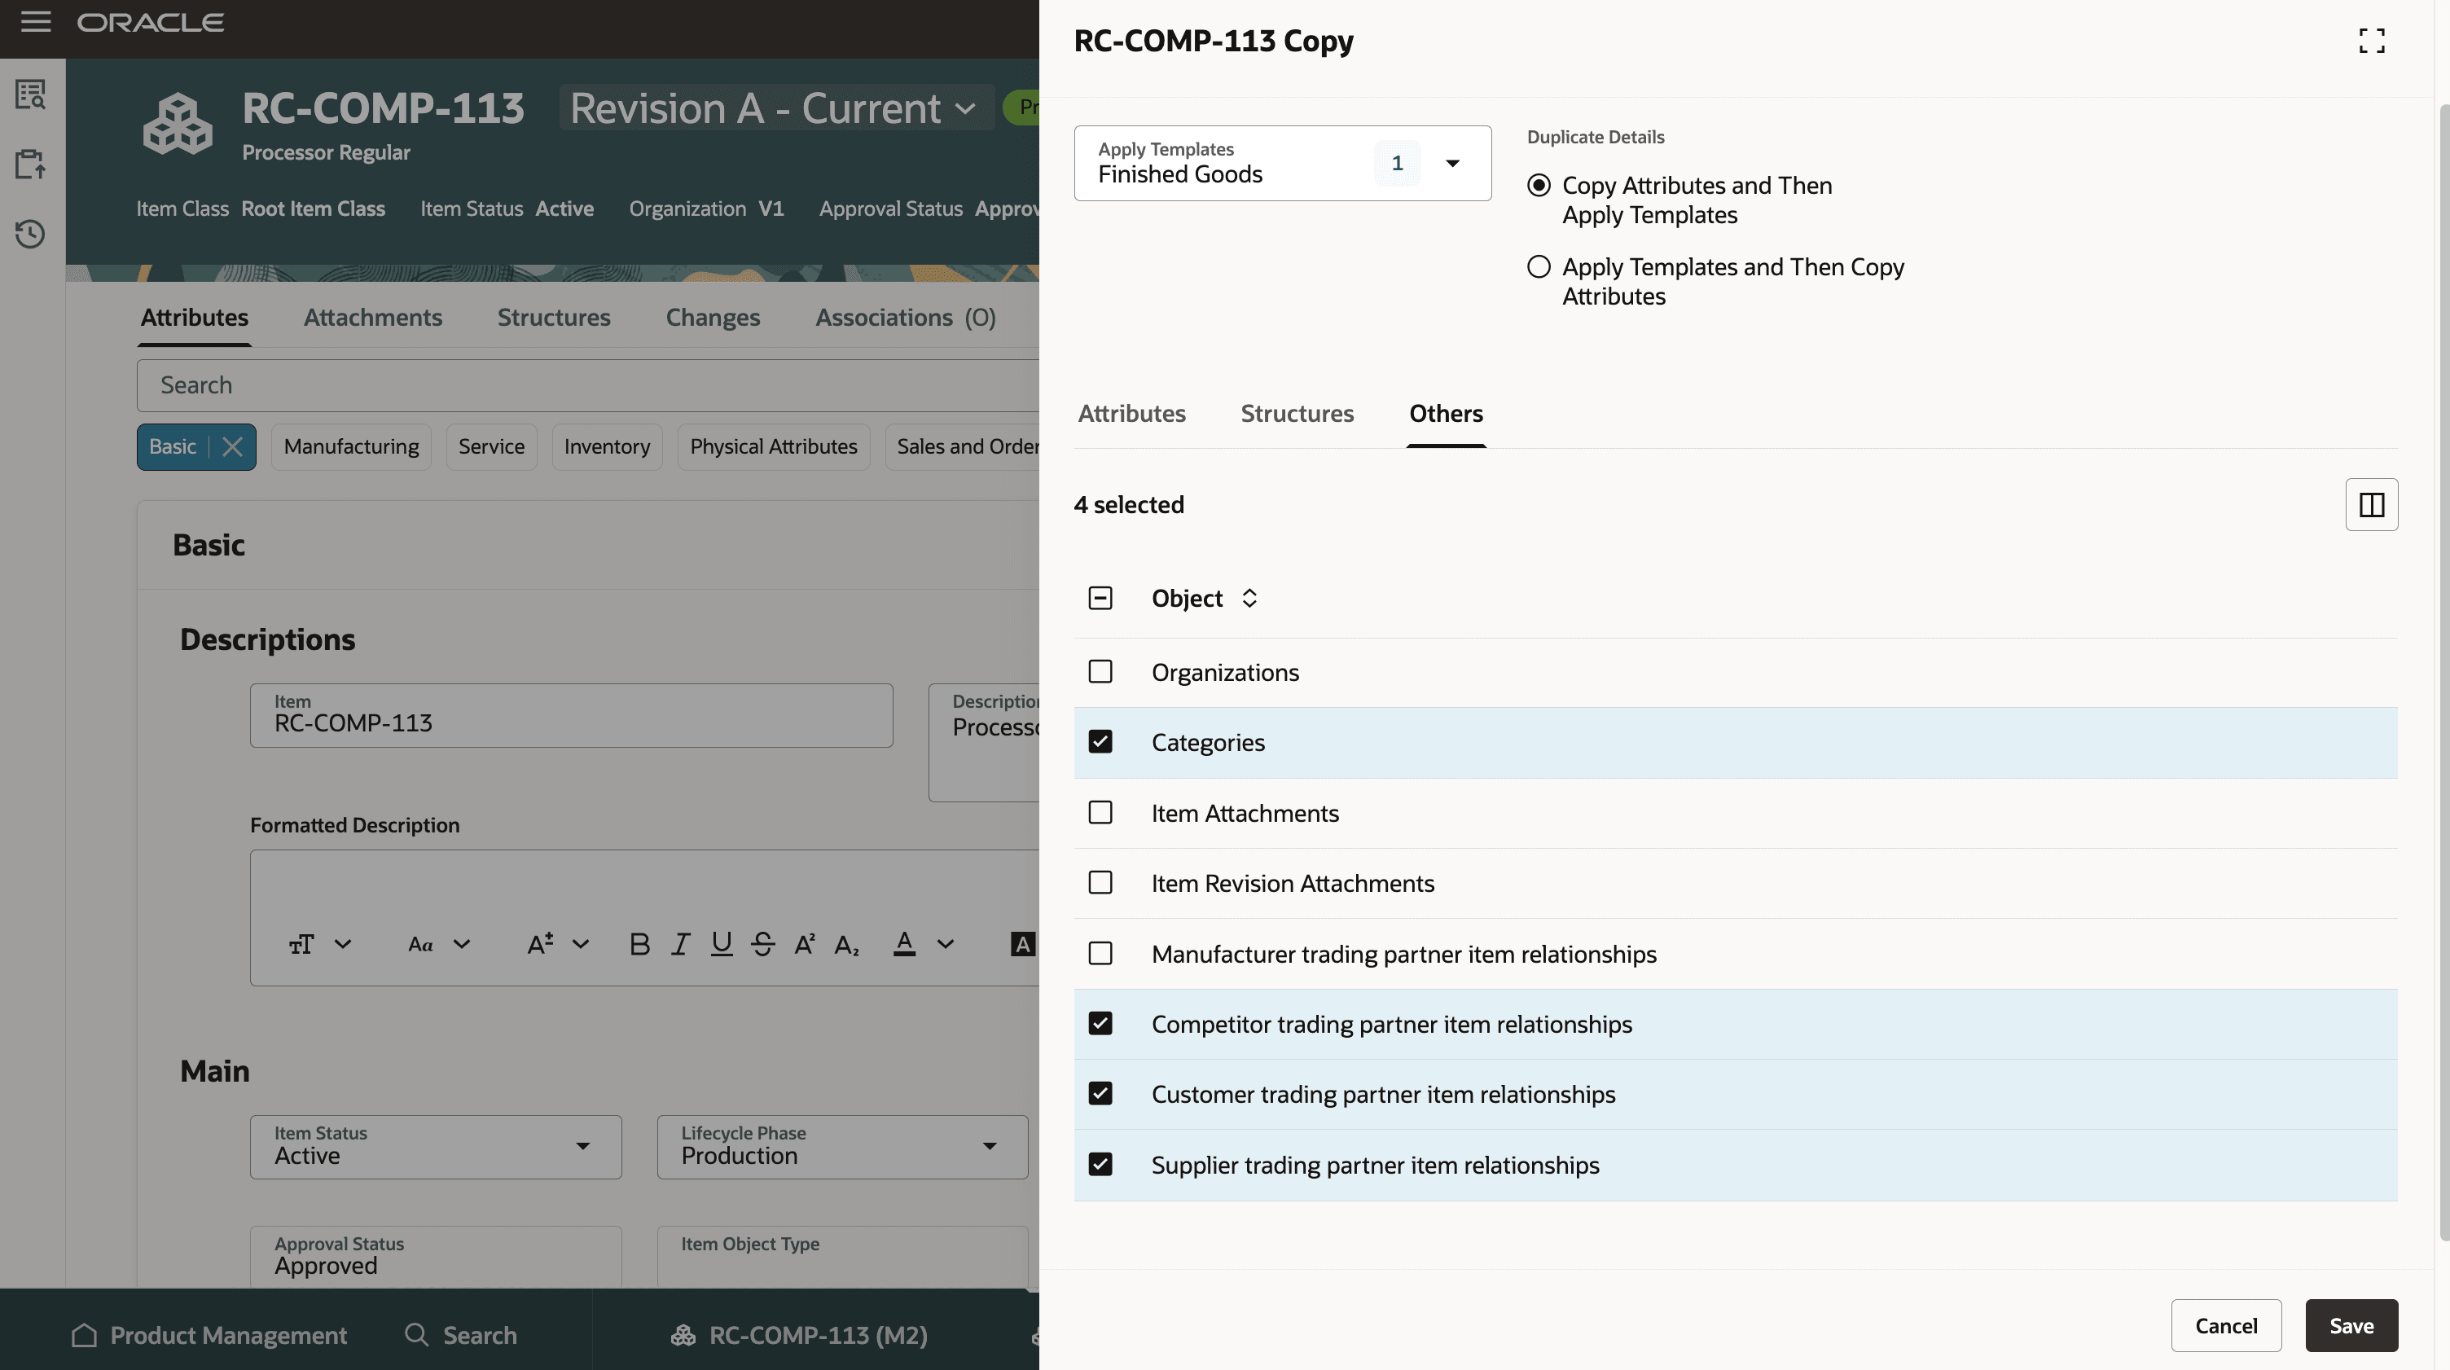
Task: Remove the Basic filter chip with X
Action: tap(232, 446)
